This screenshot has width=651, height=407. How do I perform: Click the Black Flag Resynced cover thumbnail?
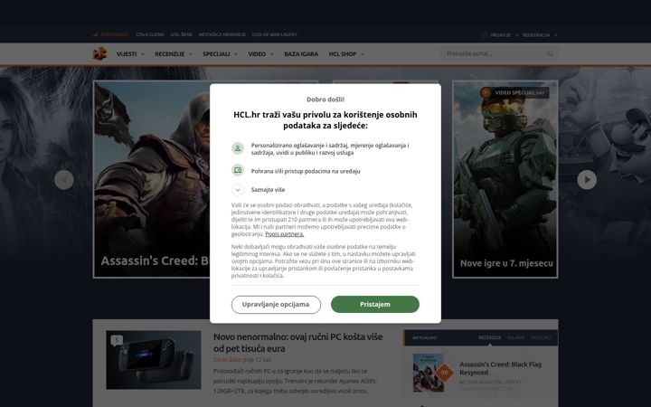pyautogui.click(x=429, y=373)
